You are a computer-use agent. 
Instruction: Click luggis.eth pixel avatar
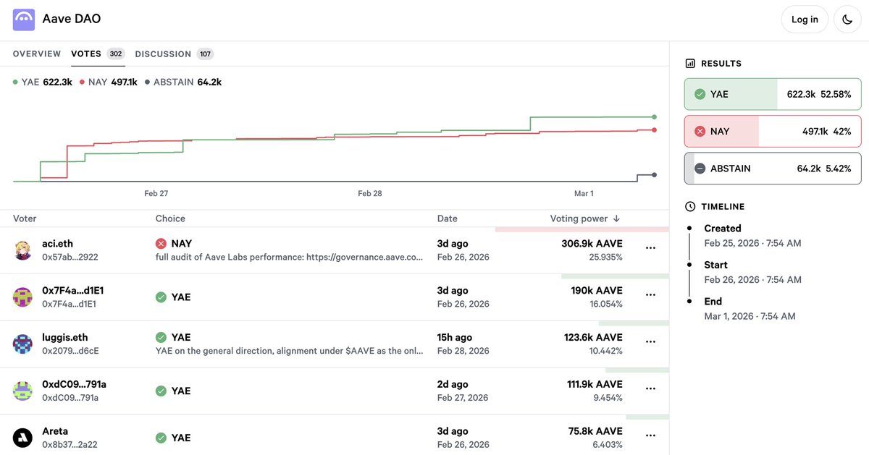23,344
